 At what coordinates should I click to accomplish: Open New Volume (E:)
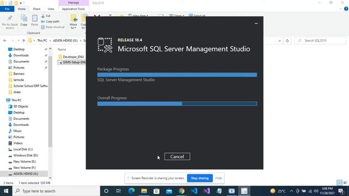[x=25, y=162]
